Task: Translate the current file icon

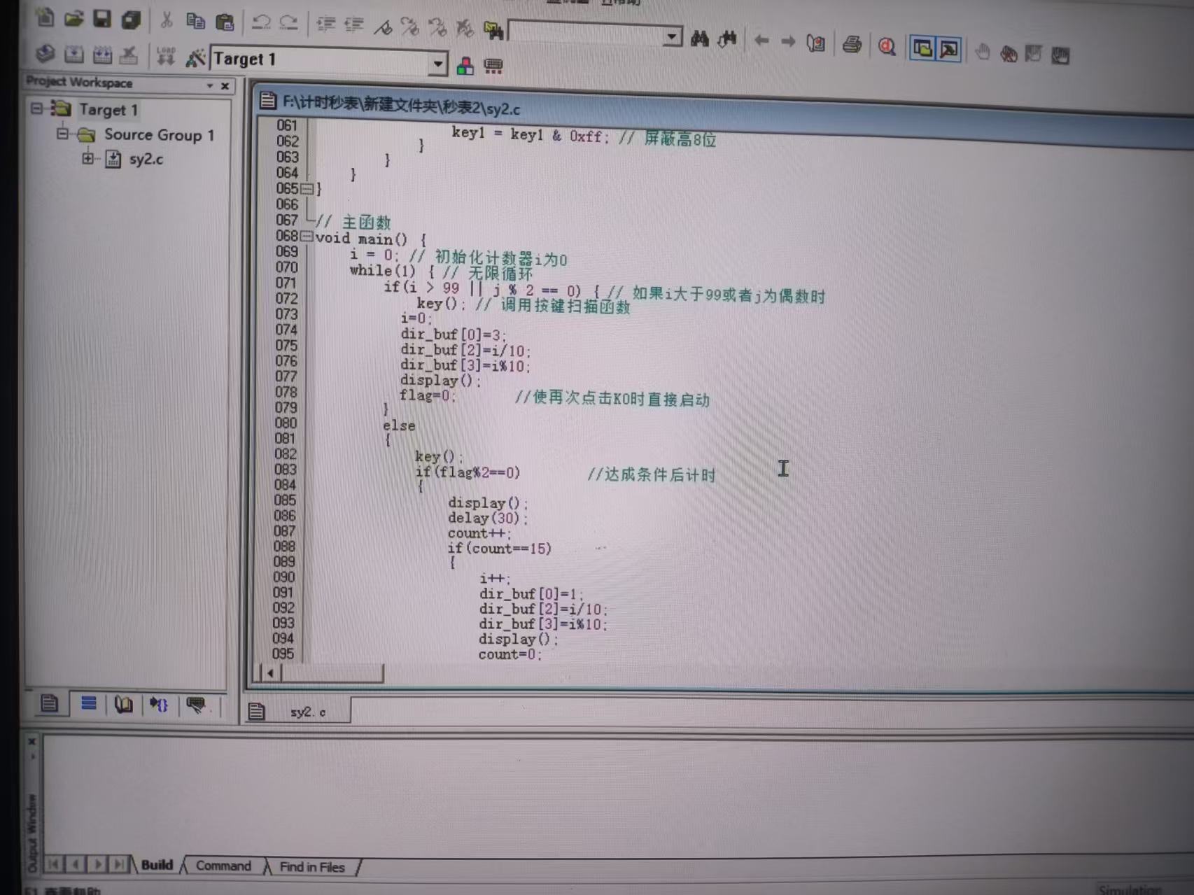Action: tap(45, 53)
